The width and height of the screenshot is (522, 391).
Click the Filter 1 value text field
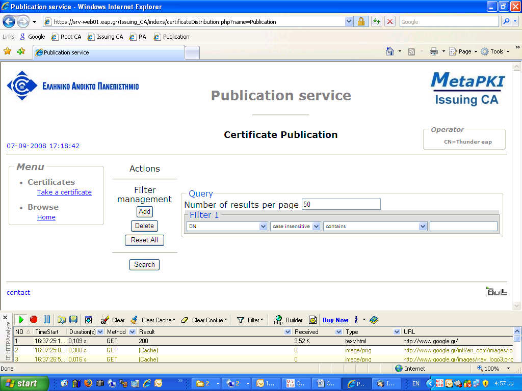[x=464, y=227]
